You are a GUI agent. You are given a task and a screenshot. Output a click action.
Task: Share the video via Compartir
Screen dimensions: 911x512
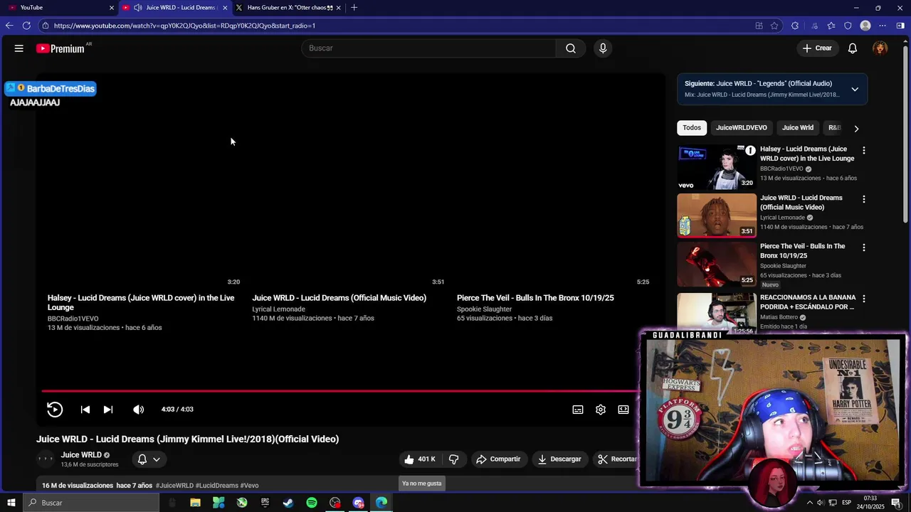pos(498,459)
